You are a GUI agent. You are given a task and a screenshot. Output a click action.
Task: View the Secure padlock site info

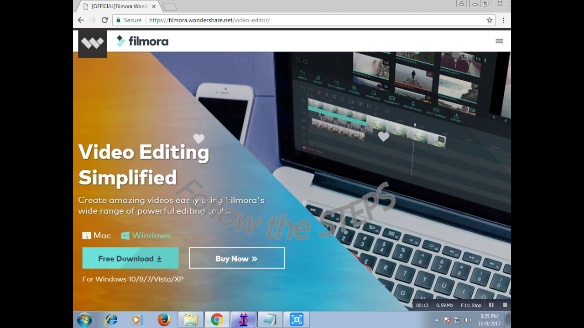[128, 20]
